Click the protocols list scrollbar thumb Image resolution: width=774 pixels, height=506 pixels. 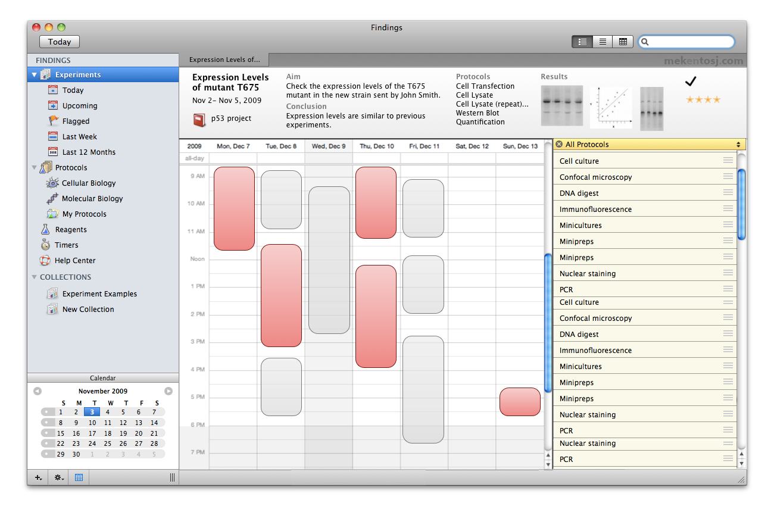pos(741,204)
